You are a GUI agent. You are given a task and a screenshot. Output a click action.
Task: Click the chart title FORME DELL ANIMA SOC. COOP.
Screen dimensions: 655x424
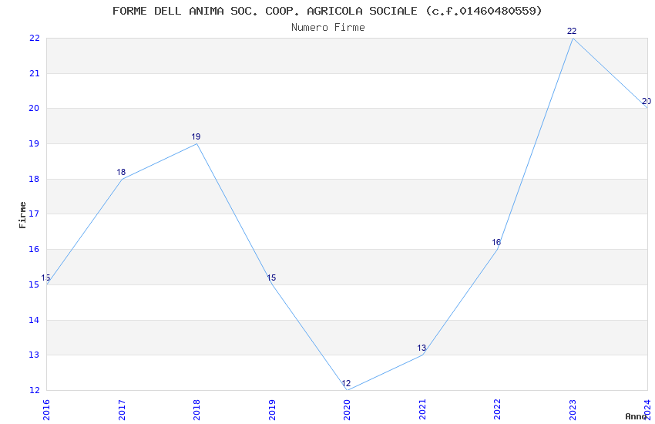[327, 11]
